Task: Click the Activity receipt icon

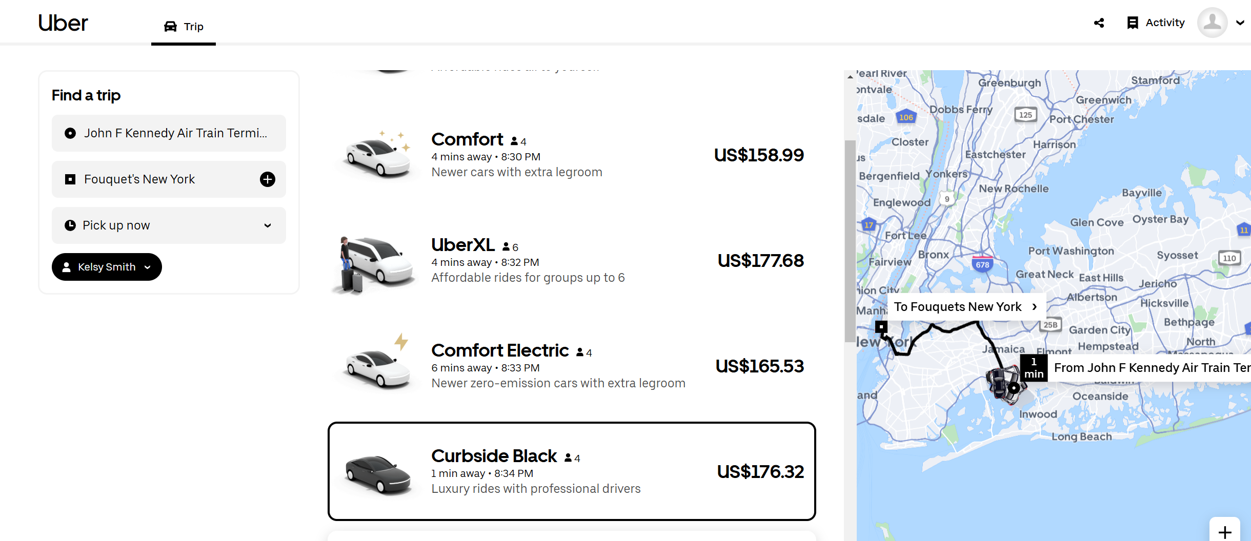Action: click(1133, 23)
